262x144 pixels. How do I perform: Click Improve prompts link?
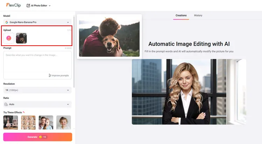pos(60,75)
